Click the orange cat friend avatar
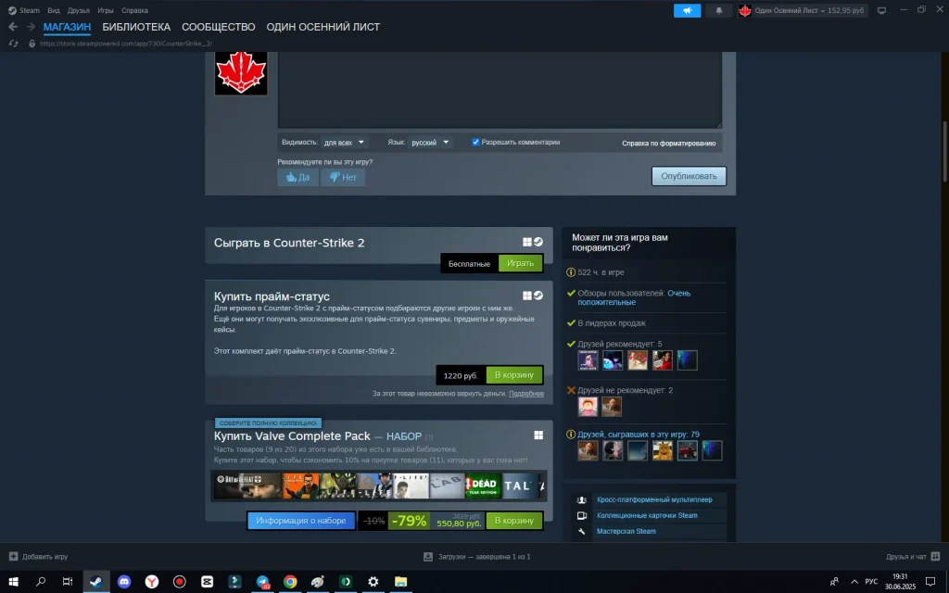The image size is (949, 593). [662, 450]
